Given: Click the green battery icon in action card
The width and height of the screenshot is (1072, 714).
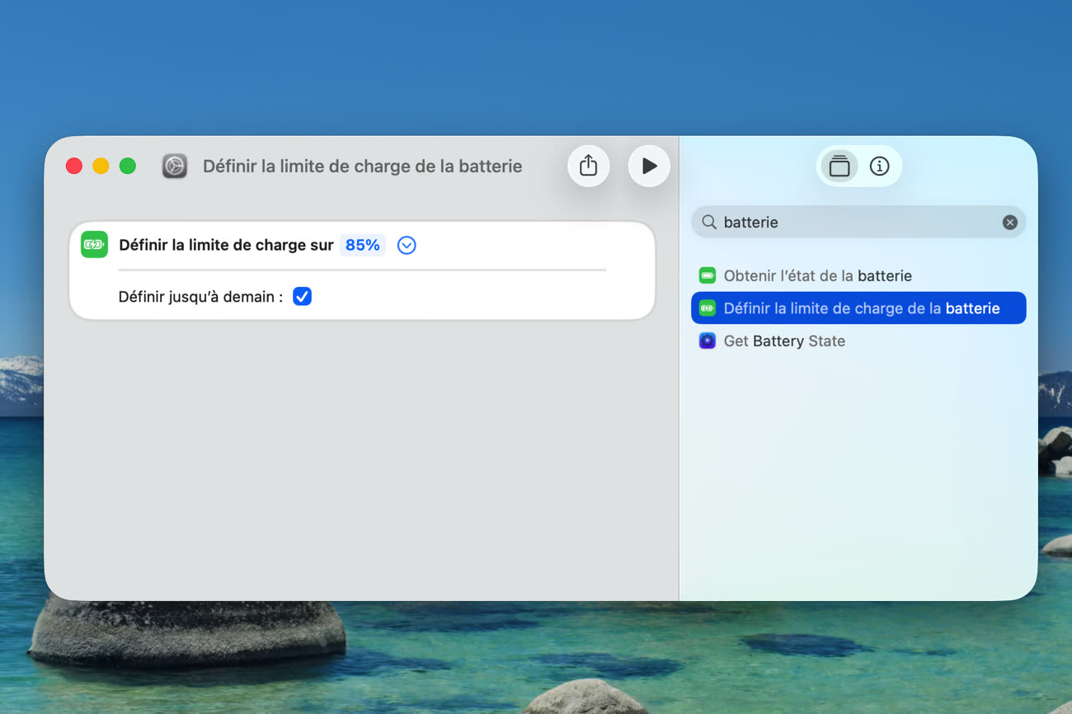Looking at the screenshot, I should (x=94, y=245).
